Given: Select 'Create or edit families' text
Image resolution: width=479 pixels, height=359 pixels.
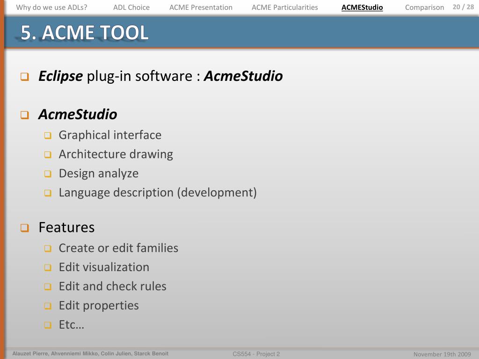Looking at the screenshot, I should (118, 248).
